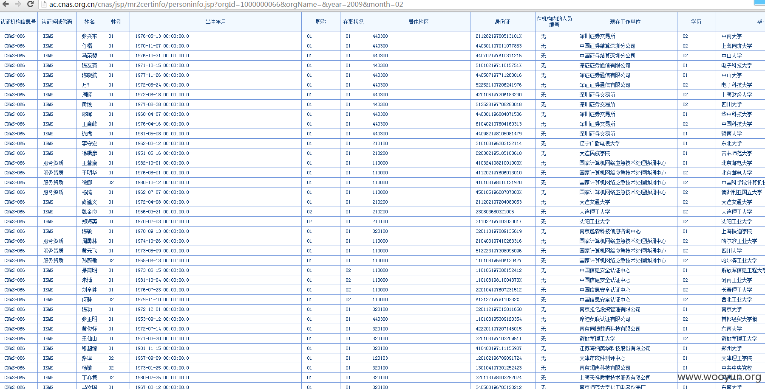Select the name cell 何静

(87, 299)
